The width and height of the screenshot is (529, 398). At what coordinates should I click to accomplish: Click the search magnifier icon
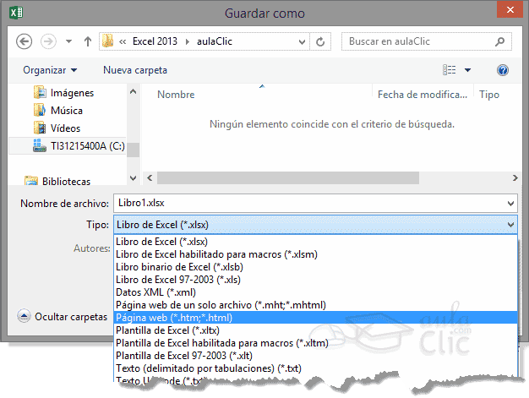coord(502,41)
